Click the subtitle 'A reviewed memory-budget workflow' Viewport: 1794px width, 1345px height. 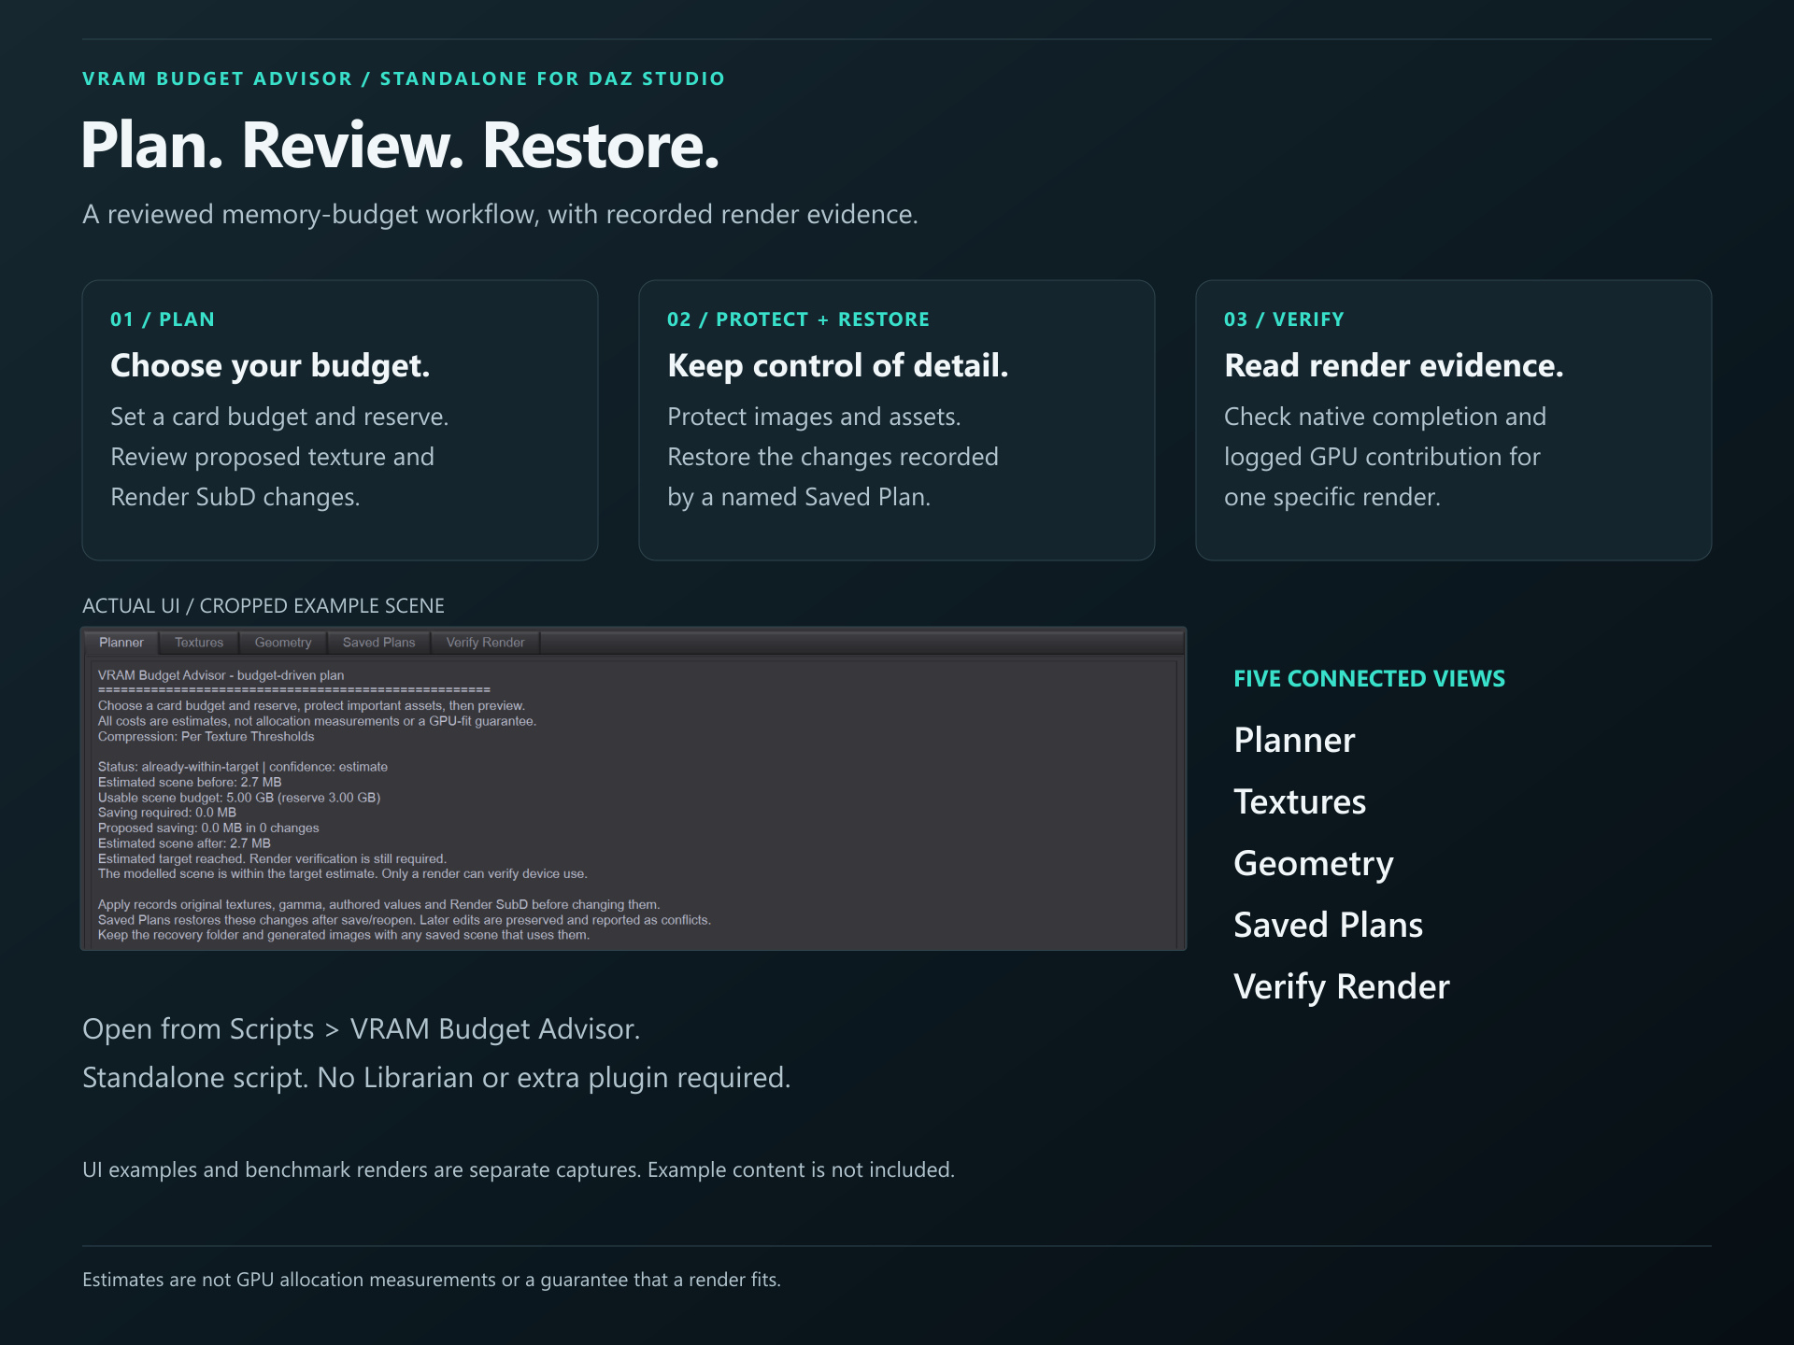click(500, 215)
